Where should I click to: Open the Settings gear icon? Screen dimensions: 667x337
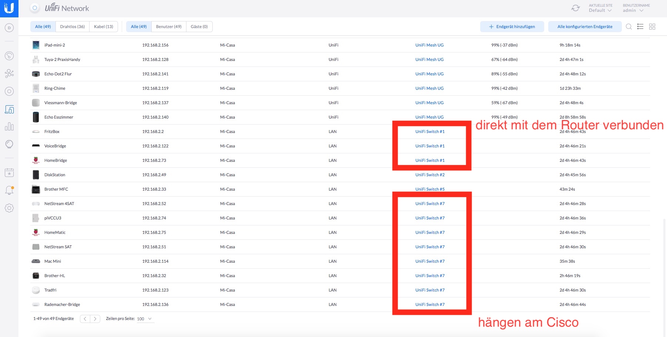(9, 208)
